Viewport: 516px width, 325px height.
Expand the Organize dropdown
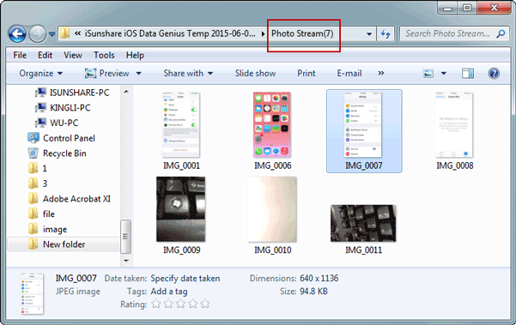pos(41,73)
